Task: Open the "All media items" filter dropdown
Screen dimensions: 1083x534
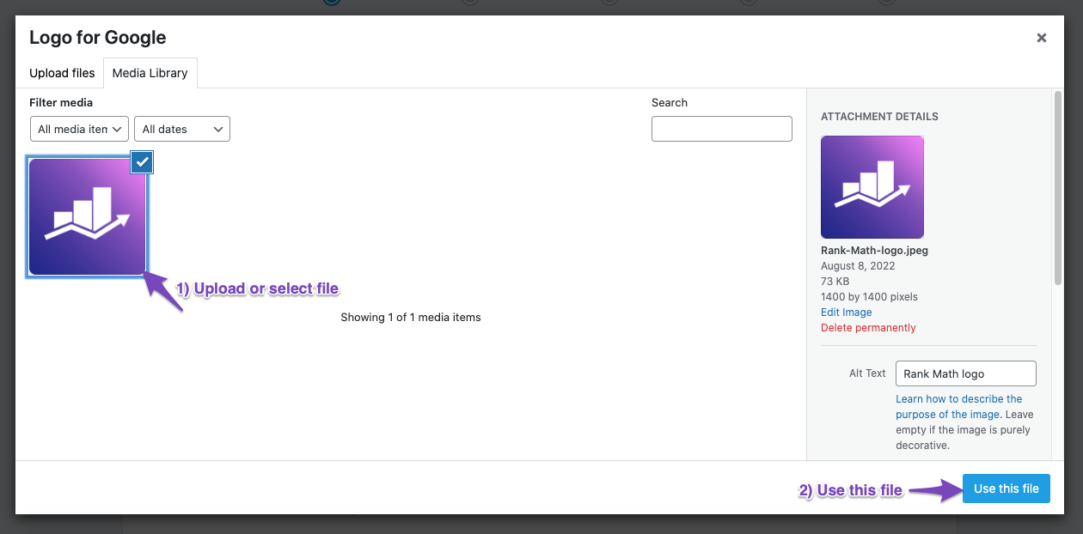Action: (x=78, y=129)
